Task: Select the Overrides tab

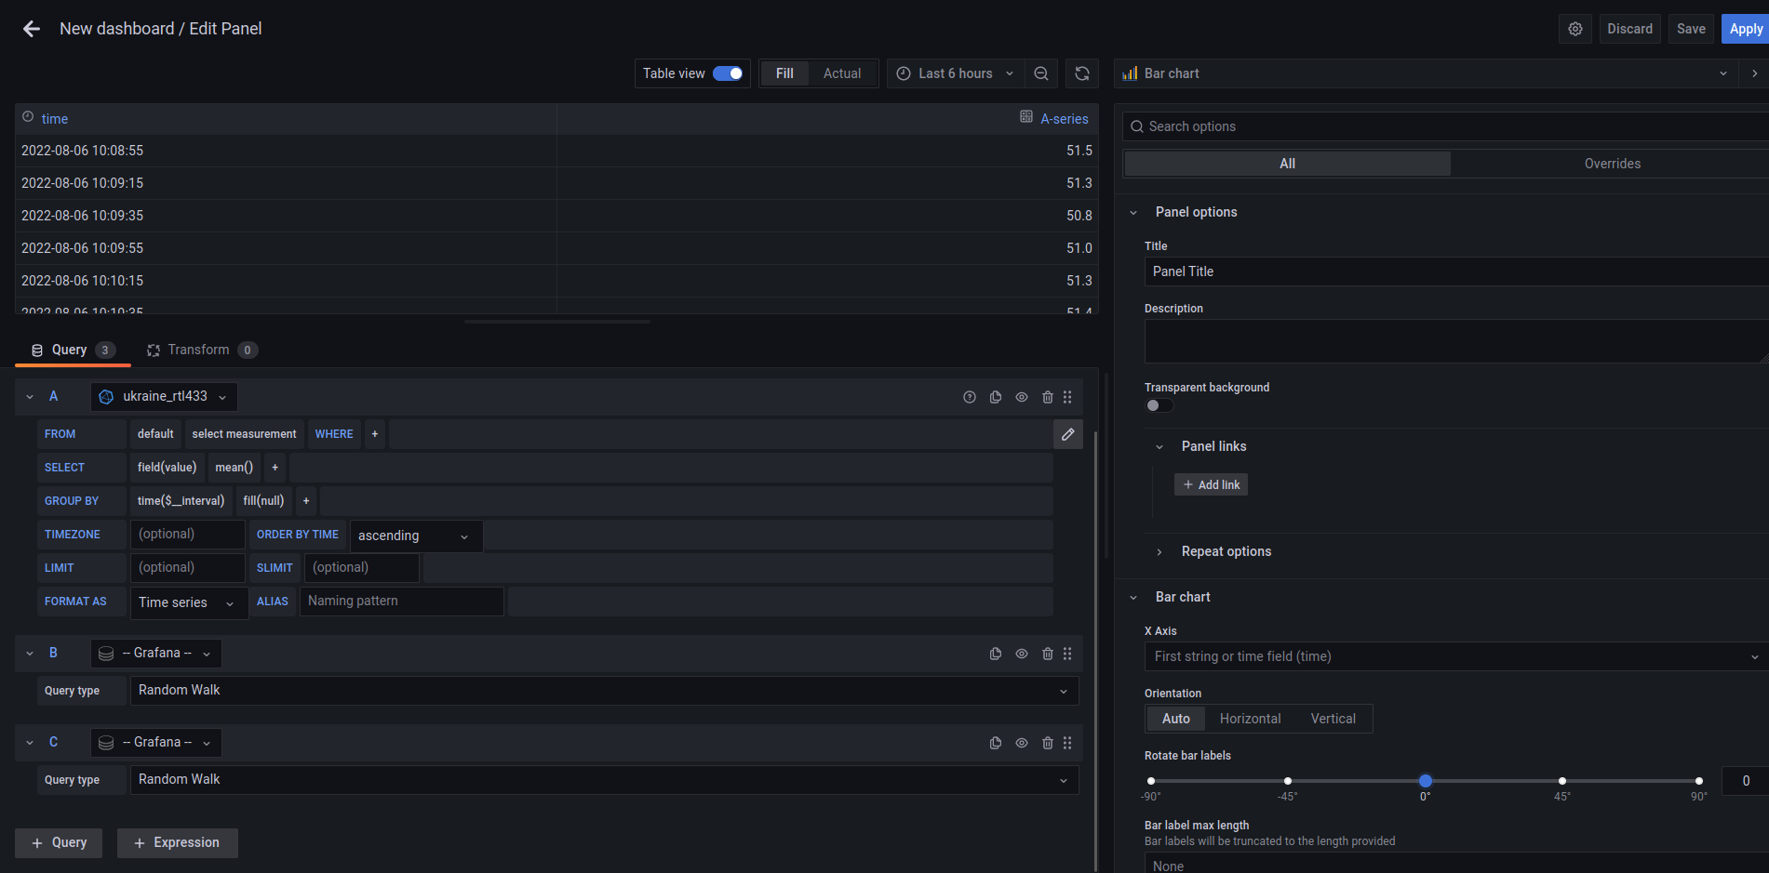Action: [1612, 163]
